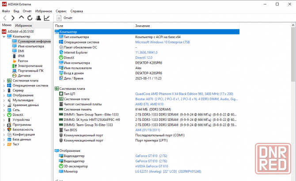Click the Internet Explorer row icon
Viewport: 296px width, 181px height.
coord(61,52)
